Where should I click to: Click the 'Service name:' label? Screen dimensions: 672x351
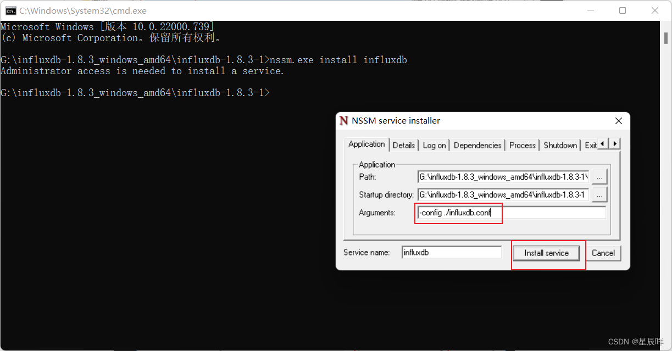366,253
